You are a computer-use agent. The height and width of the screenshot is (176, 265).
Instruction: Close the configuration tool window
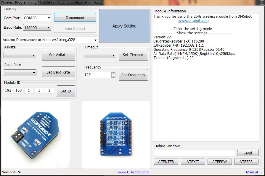tap(262, 2)
